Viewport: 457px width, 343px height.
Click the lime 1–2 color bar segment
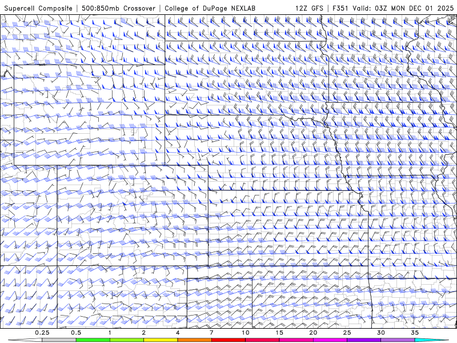127,340
